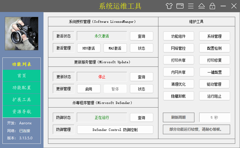This screenshot has height=148, width=240.
Task: Go to the 资源导航 sidebar tab
Action: (x=22, y=112)
